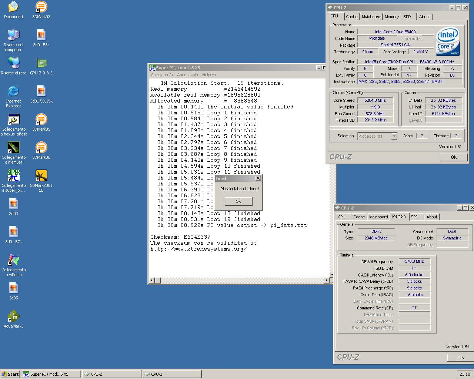
Task: Click OK in the lower CPU-Z window
Action: point(461,358)
